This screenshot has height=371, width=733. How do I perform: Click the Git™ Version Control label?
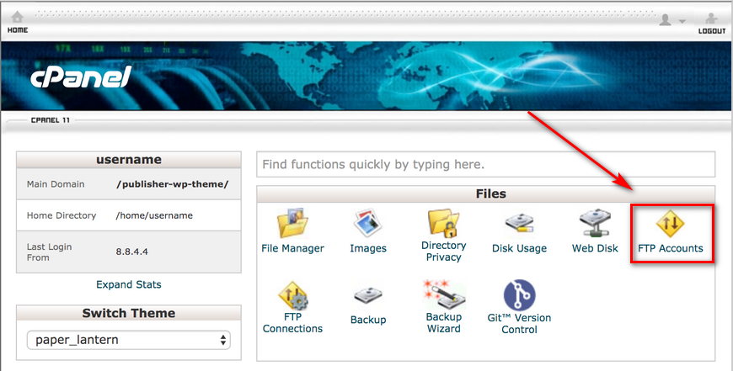click(519, 323)
